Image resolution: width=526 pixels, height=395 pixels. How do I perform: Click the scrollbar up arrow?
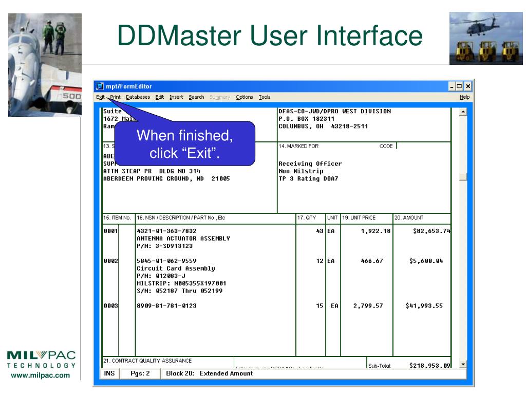pos(463,112)
